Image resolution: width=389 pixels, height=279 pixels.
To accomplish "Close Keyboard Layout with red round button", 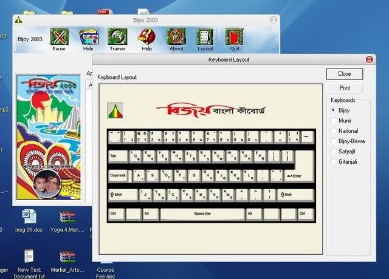I will click(x=370, y=59).
